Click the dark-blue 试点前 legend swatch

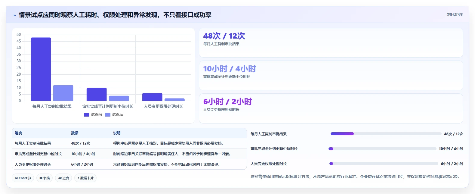pos(87,114)
